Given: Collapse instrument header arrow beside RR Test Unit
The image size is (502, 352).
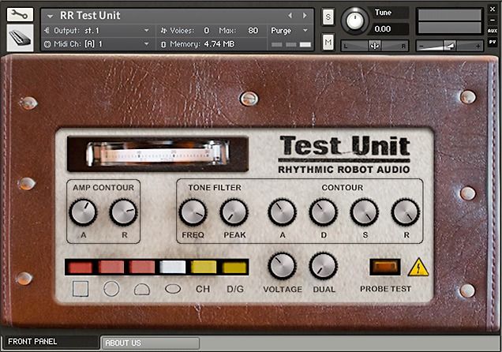Looking at the screenshot, I should pos(50,16).
